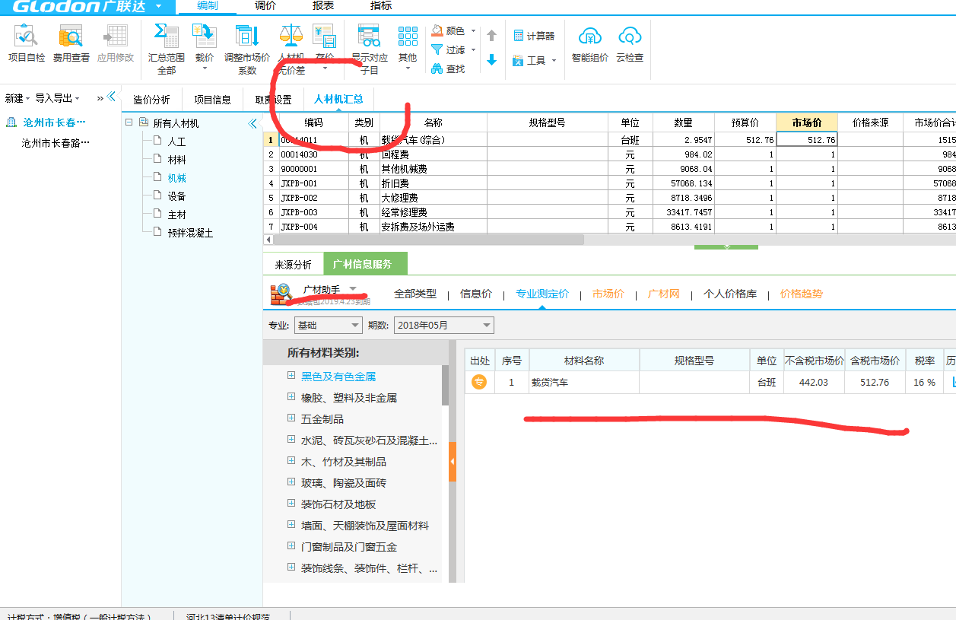
Task: Switch to the 指标 ribbon tab
Action: click(381, 5)
